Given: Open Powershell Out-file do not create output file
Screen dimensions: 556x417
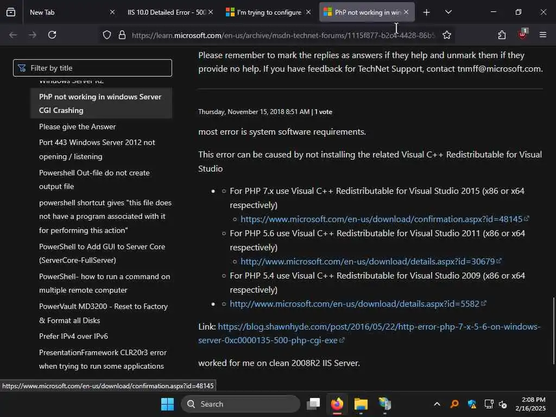Looking at the screenshot, I should (94, 179).
